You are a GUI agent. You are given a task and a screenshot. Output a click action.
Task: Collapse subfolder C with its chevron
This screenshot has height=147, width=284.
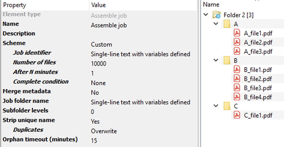pos(216,106)
